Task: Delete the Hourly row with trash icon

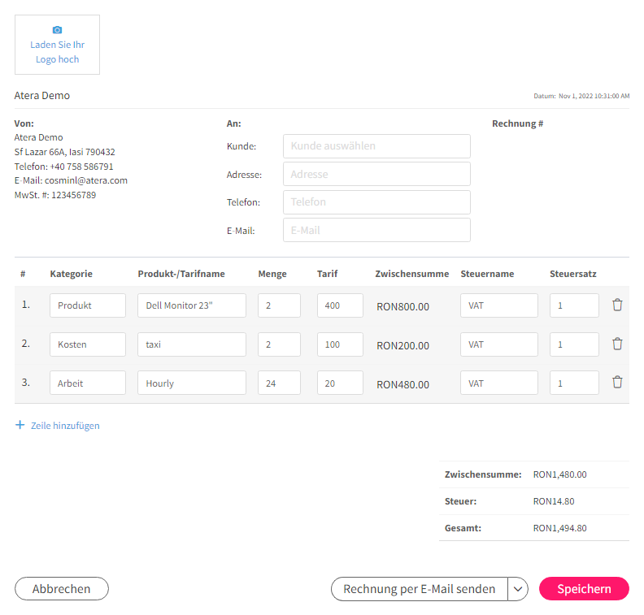Action: coord(617,383)
